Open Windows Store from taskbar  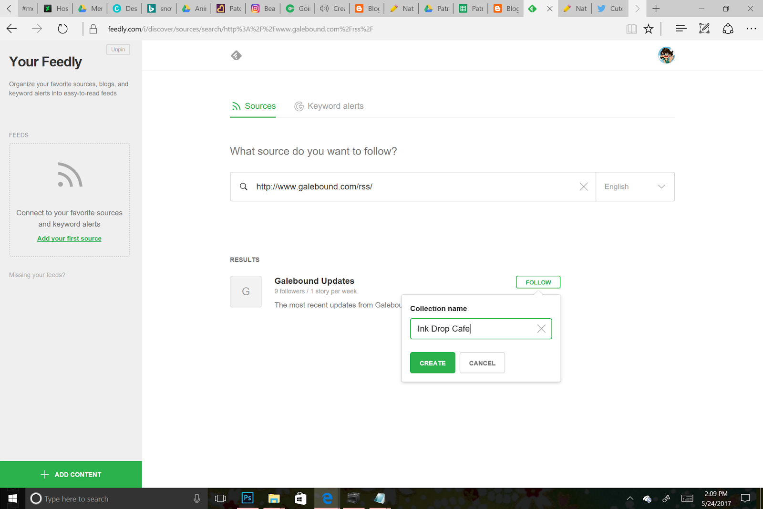pyautogui.click(x=300, y=498)
